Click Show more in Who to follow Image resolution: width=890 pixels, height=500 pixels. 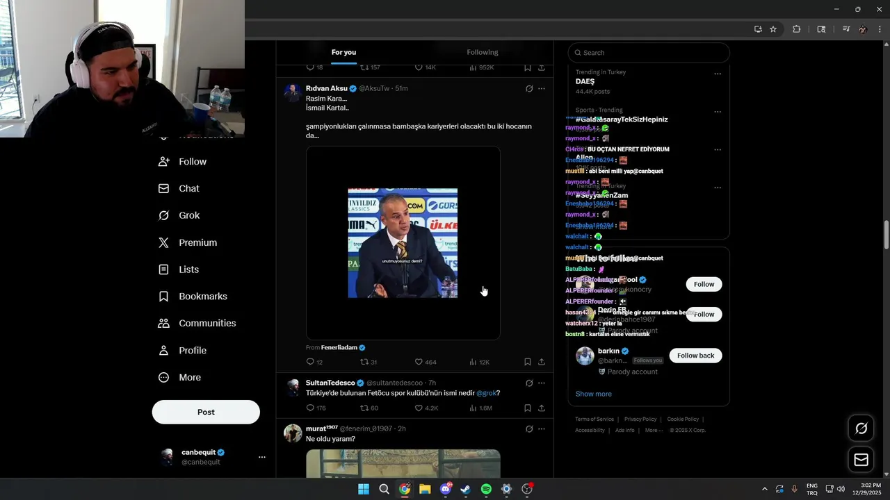(x=594, y=394)
